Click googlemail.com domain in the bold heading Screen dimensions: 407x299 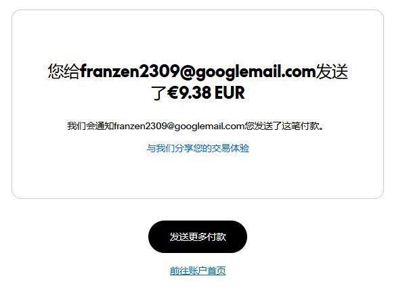[x=256, y=71]
